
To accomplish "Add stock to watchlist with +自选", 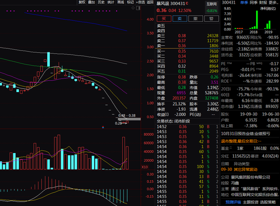I will (x=141, y=2).
